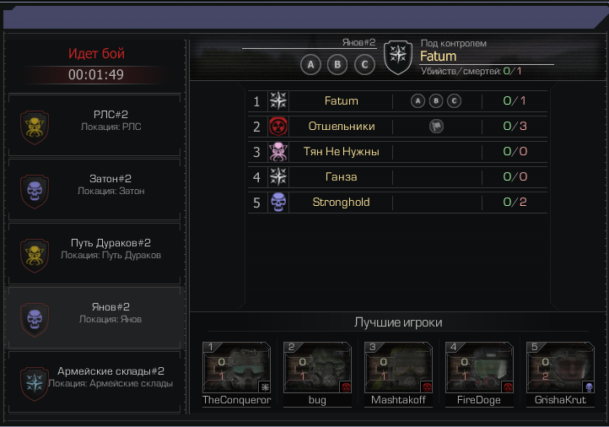Click the Fatum shield emblem under control
Image resolution: width=609 pixels, height=427 pixels.
pyautogui.click(x=398, y=57)
